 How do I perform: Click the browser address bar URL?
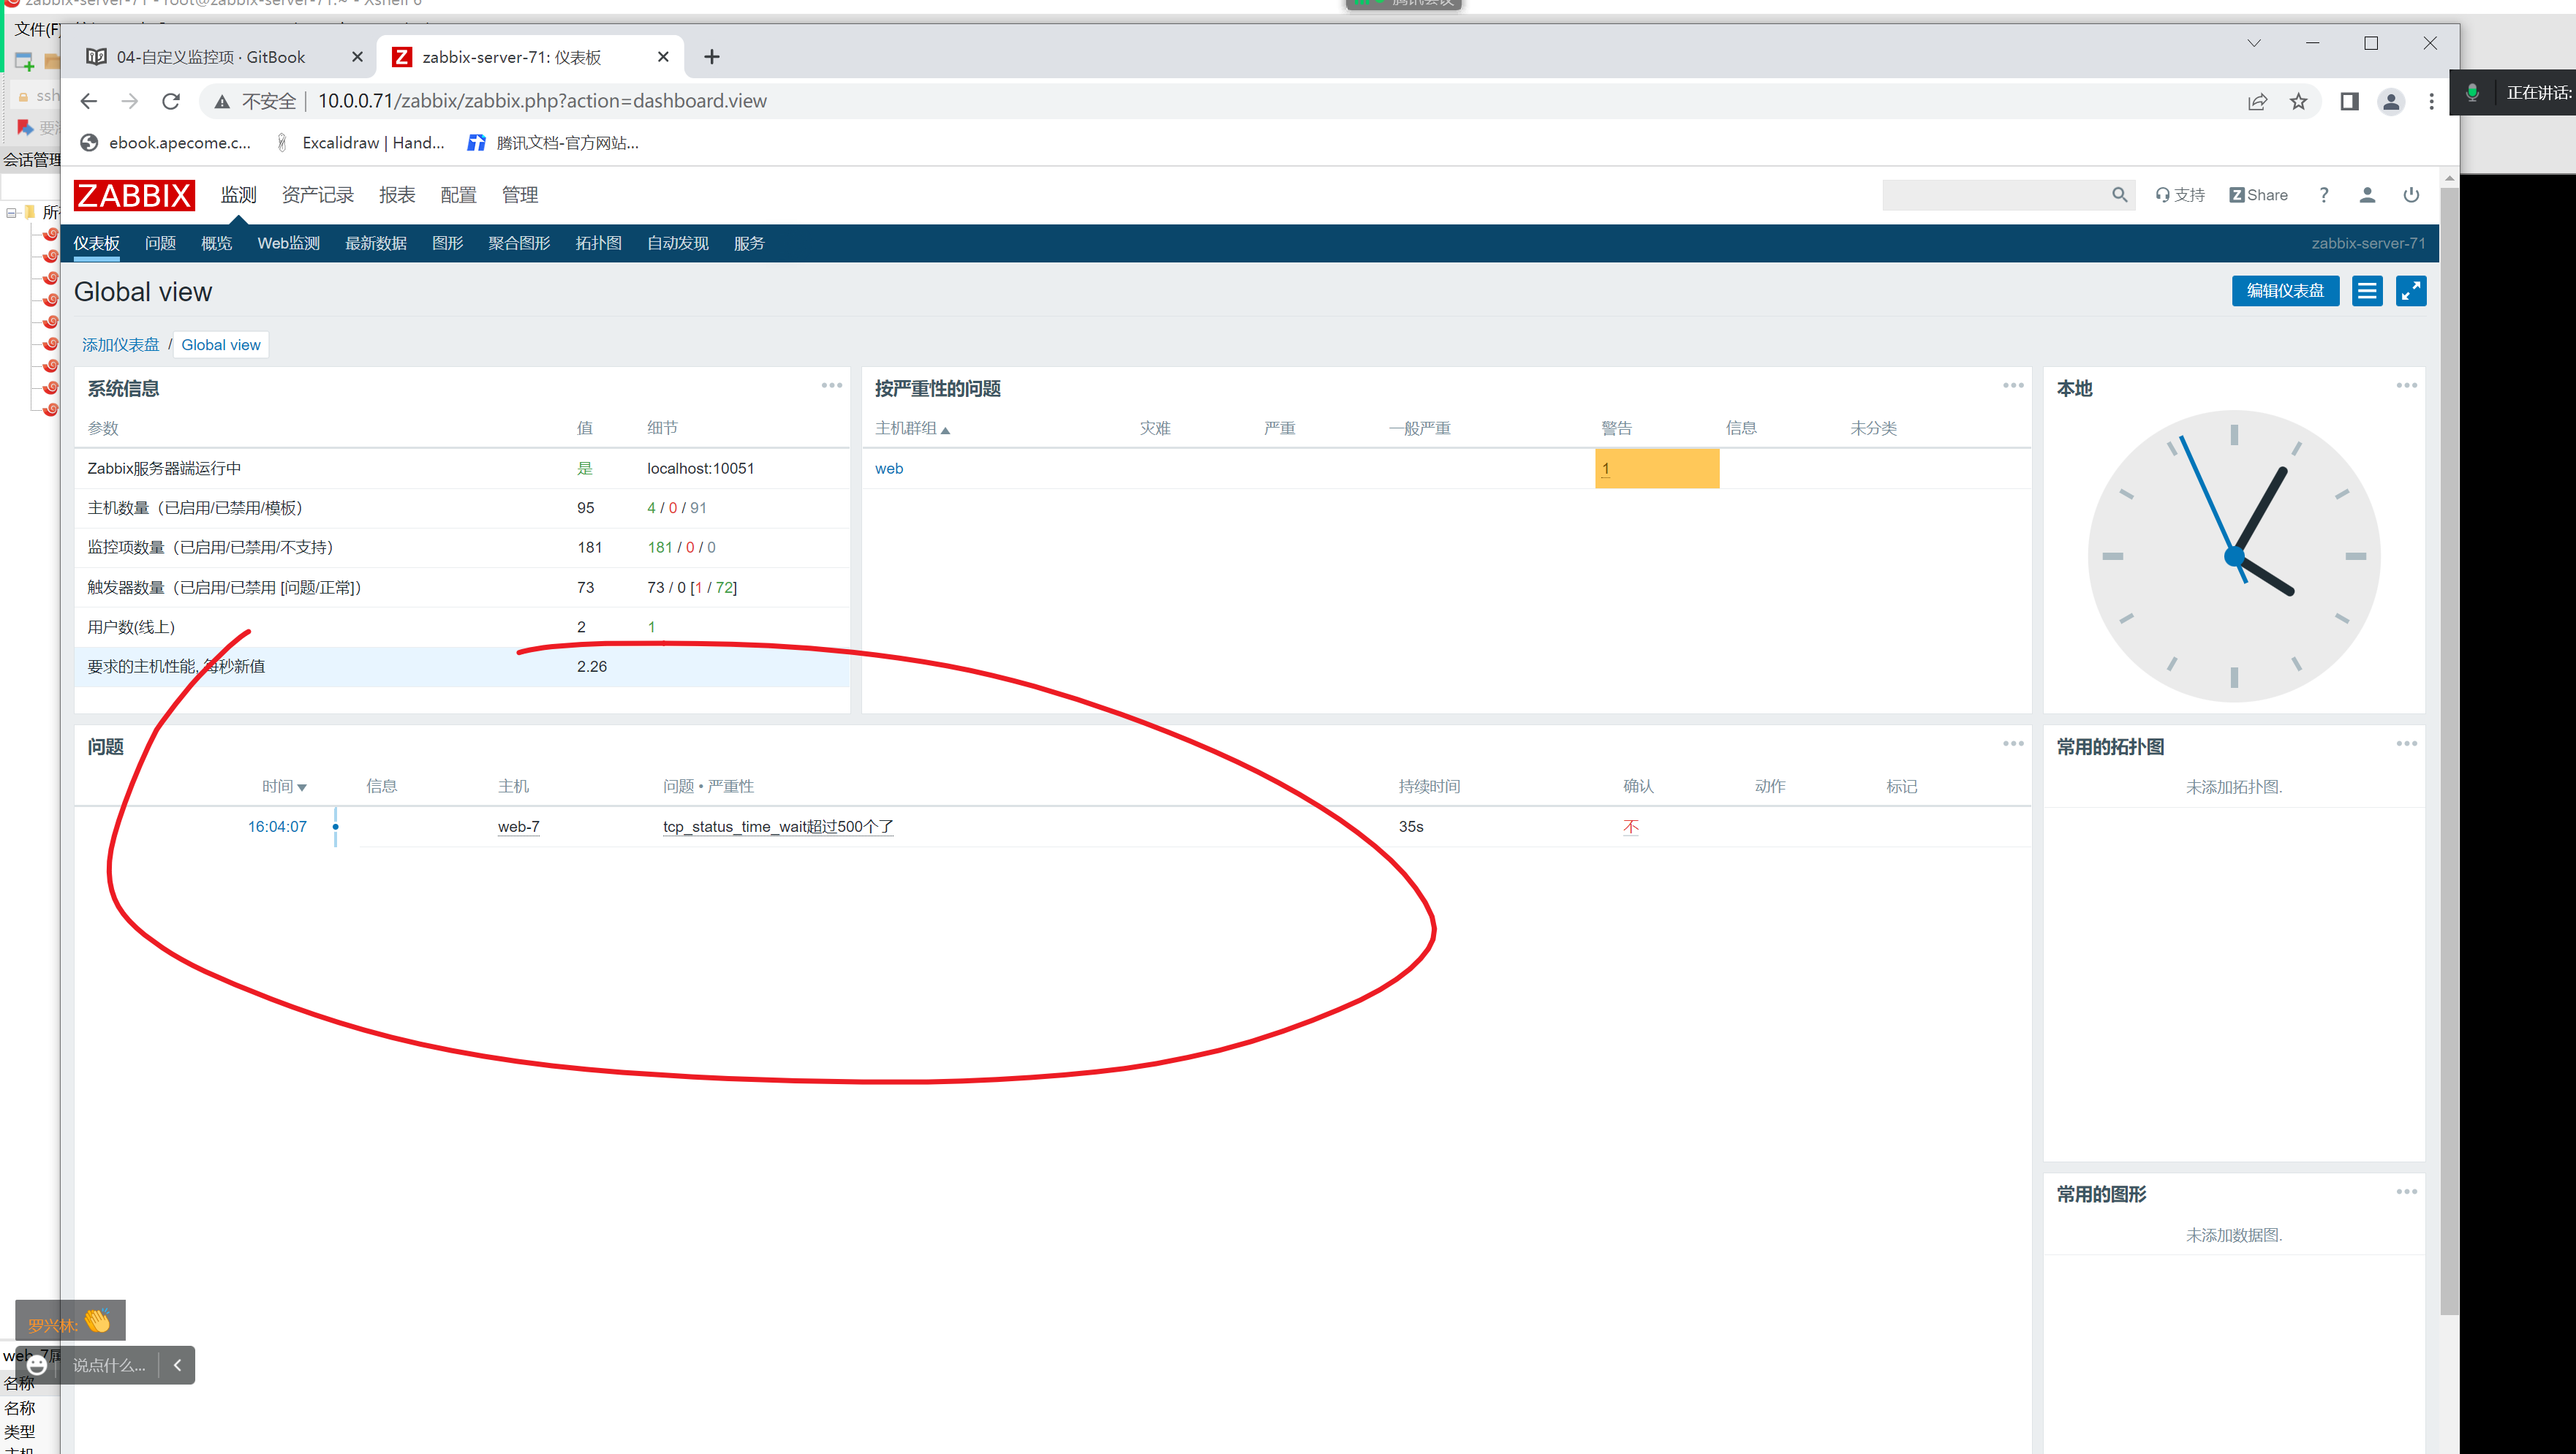pos(542,101)
